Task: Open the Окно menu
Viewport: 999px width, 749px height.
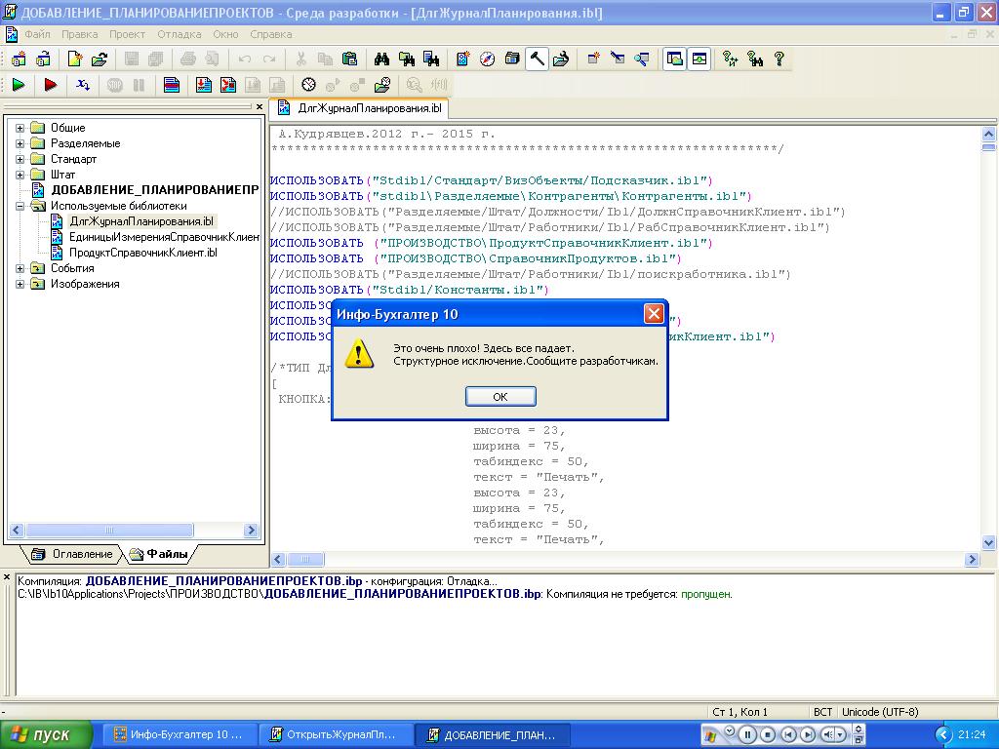Action: pos(225,34)
